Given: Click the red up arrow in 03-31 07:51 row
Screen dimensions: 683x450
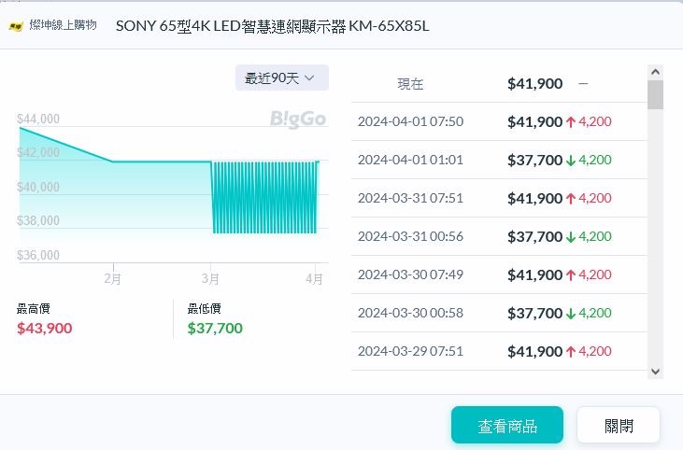Looking at the screenshot, I should [x=571, y=199].
